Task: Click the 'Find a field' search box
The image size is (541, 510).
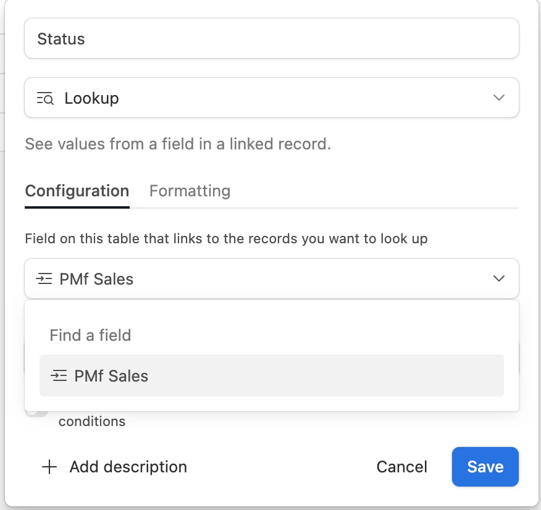Action: point(271,335)
